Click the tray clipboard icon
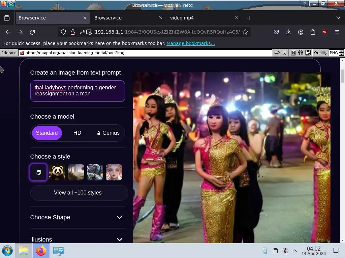This screenshot has height=258, width=345. [275, 251]
